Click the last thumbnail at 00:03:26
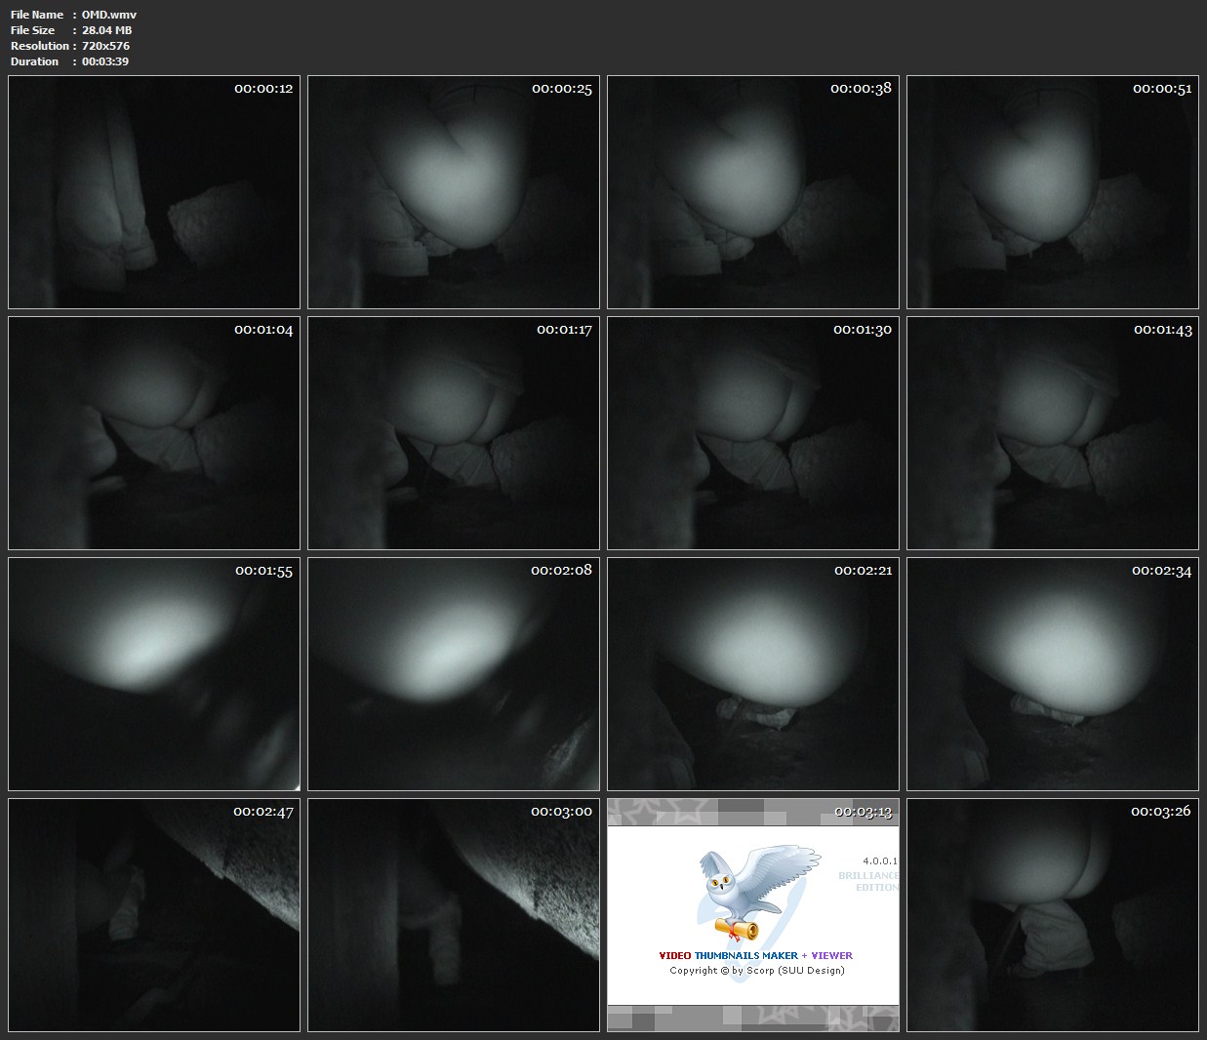The width and height of the screenshot is (1207, 1040). [x=1053, y=915]
